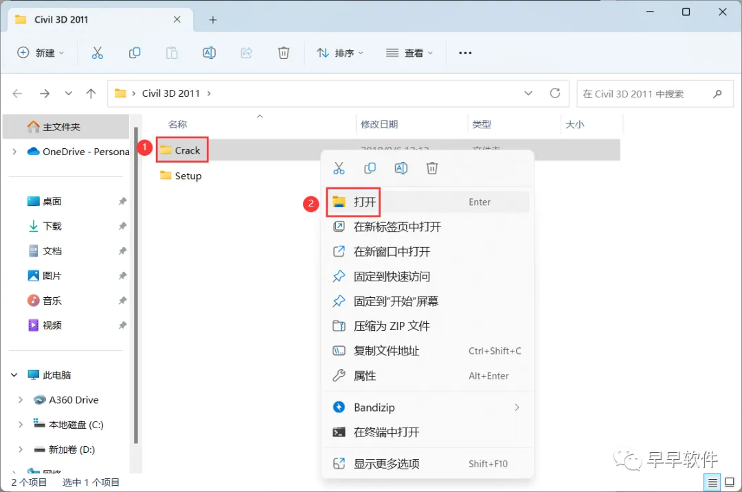The width and height of the screenshot is (742, 492).
Task: Go back with the left arrow button
Action: [x=17, y=93]
